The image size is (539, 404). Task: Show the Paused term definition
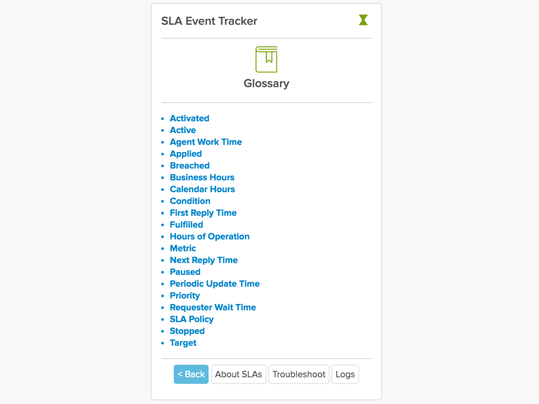[185, 272]
